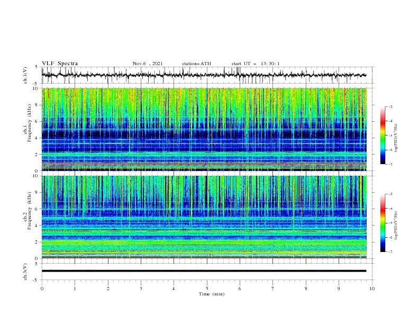The height and width of the screenshot is (324, 419).
Task: Click time axis tick label "7"
Action: 273,289
